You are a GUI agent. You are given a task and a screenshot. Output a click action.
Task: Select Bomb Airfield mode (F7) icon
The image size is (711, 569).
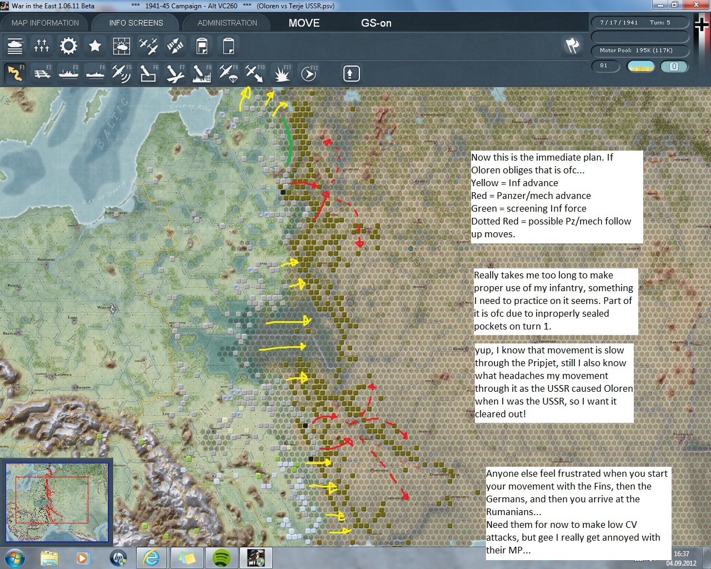point(175,73)
